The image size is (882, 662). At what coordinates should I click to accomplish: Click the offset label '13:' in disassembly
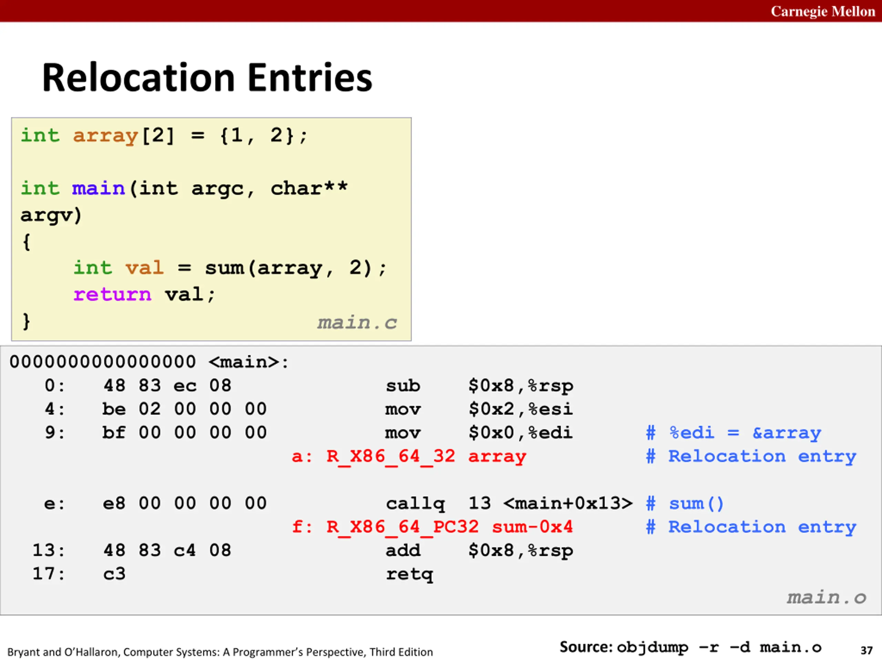[x=49, y=550]
